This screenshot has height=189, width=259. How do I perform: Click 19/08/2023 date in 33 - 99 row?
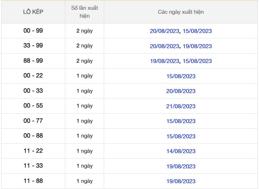point(197,46)
